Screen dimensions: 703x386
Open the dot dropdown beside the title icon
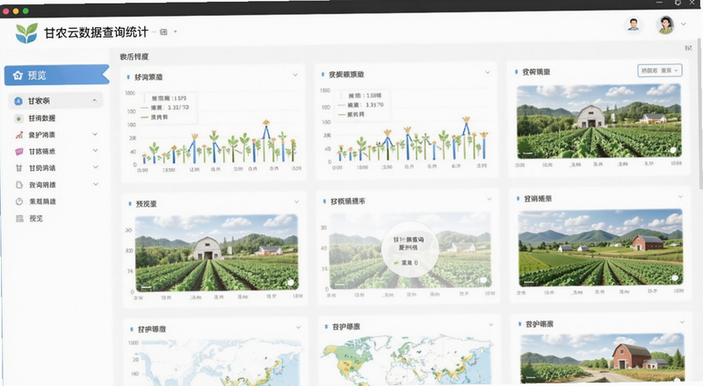[175, 32]
